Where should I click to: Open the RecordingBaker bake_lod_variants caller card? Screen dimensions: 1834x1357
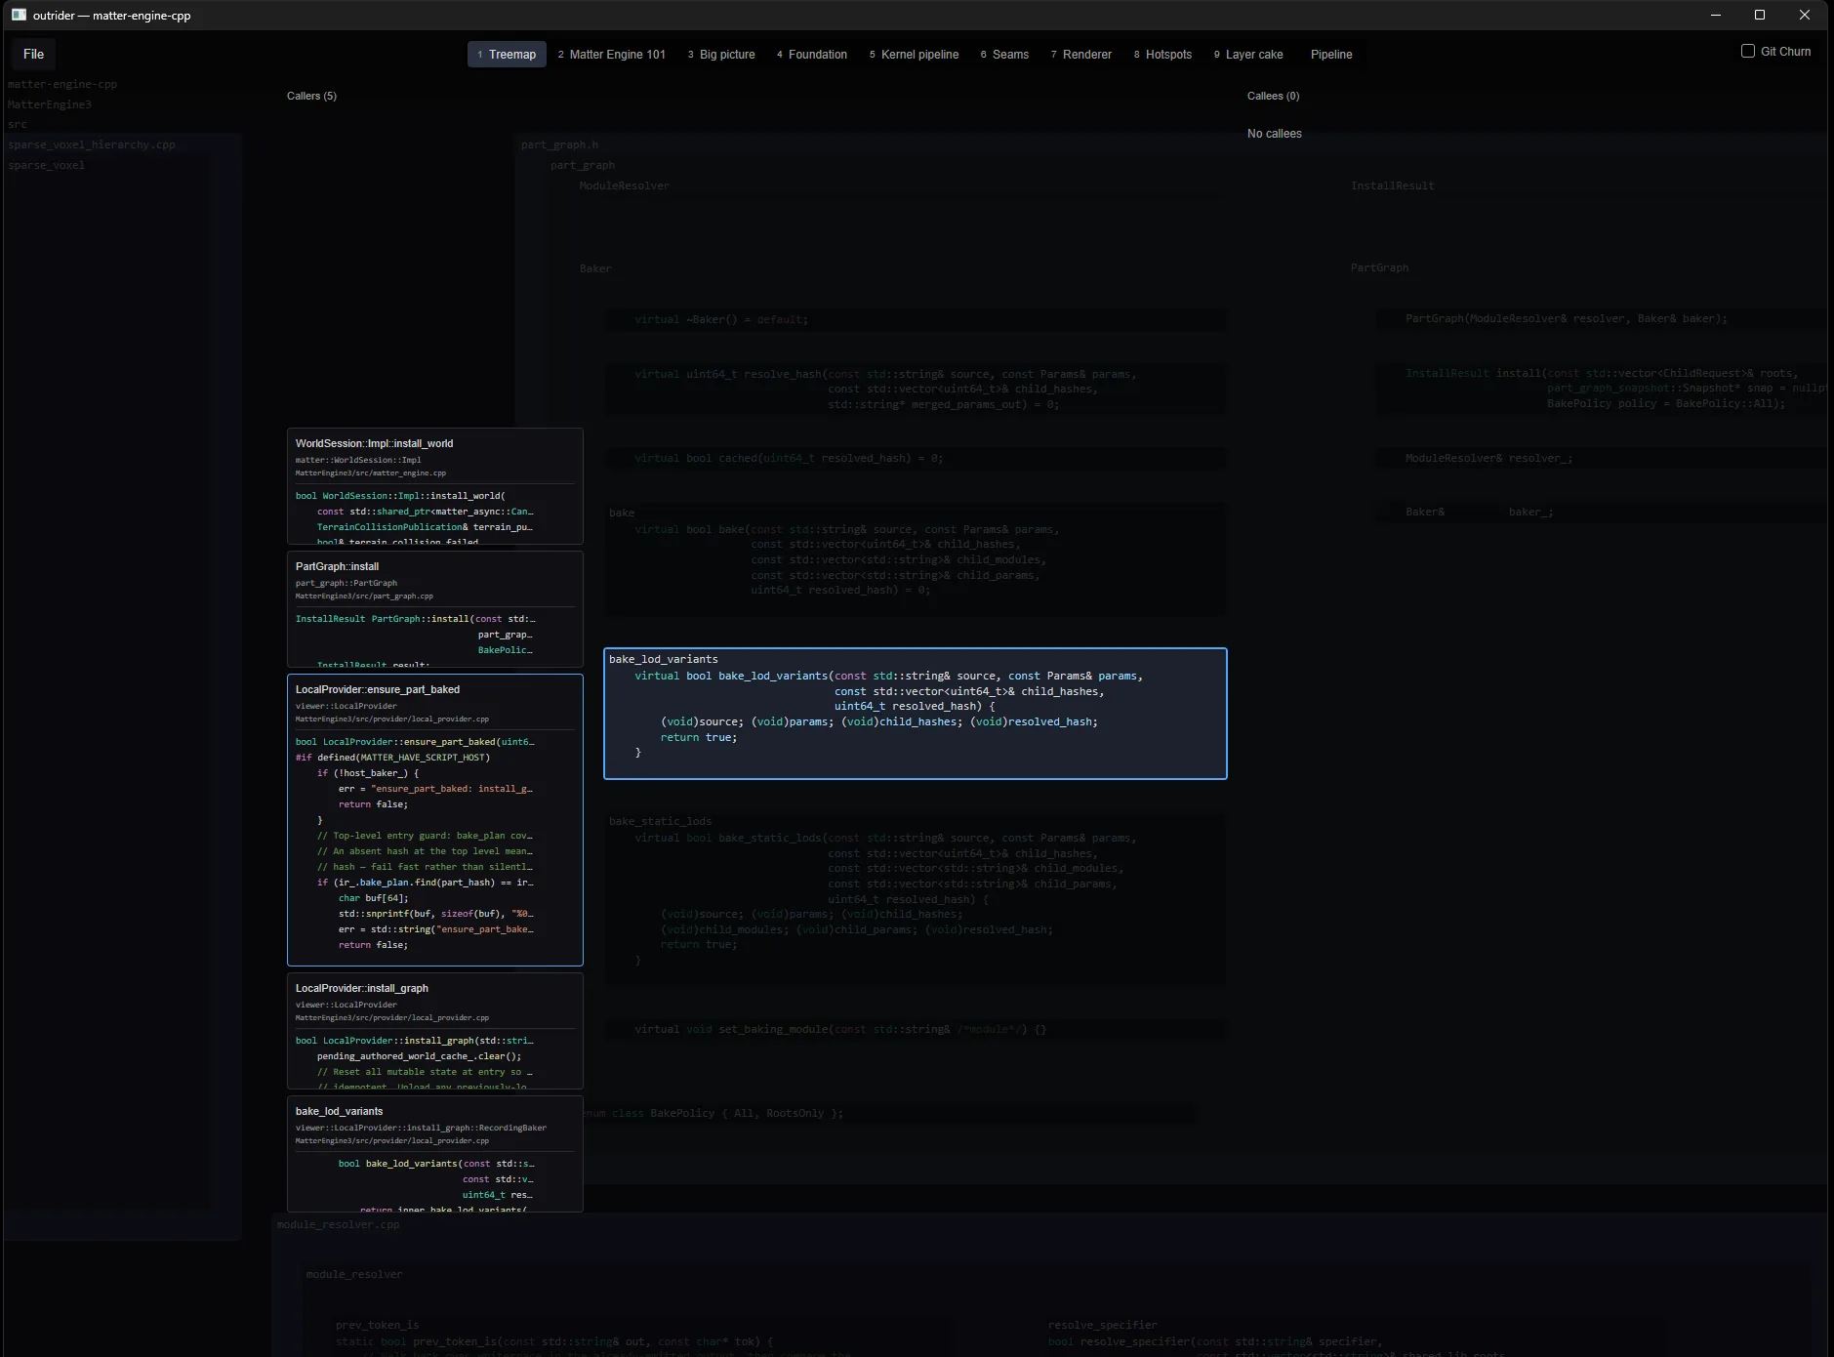pyautogui.click(x=435, y=1154)
